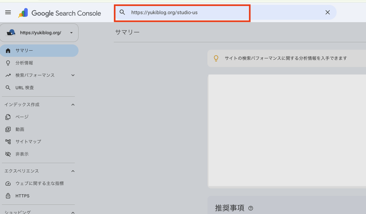Collapse the エクスペリエンス section
366x214 pixels.
73,171
